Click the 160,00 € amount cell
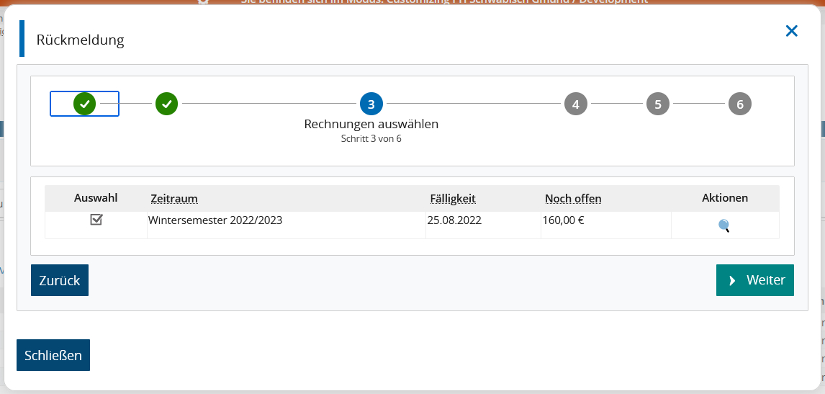 coord(563,220)
